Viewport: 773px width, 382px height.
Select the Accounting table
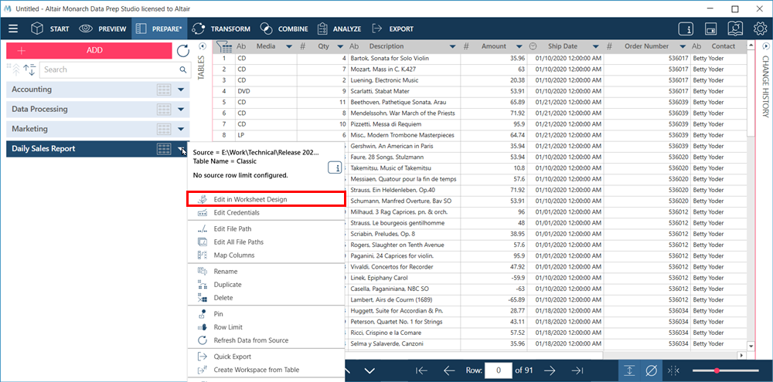coord(97,90)
